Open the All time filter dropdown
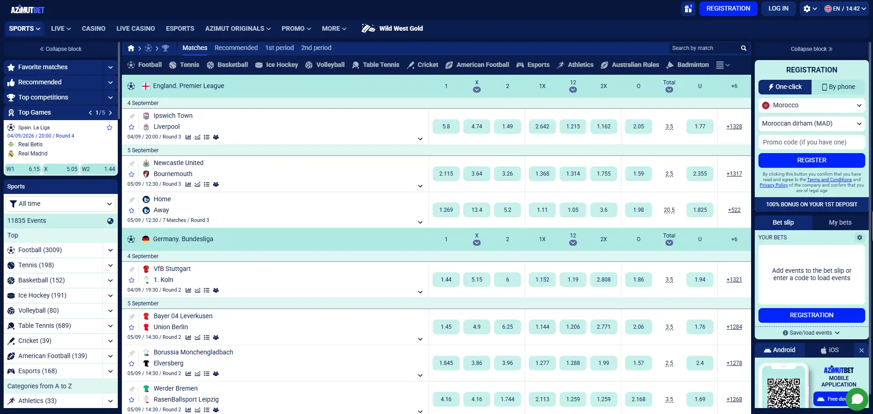873x414 pixels. [60, 204]
